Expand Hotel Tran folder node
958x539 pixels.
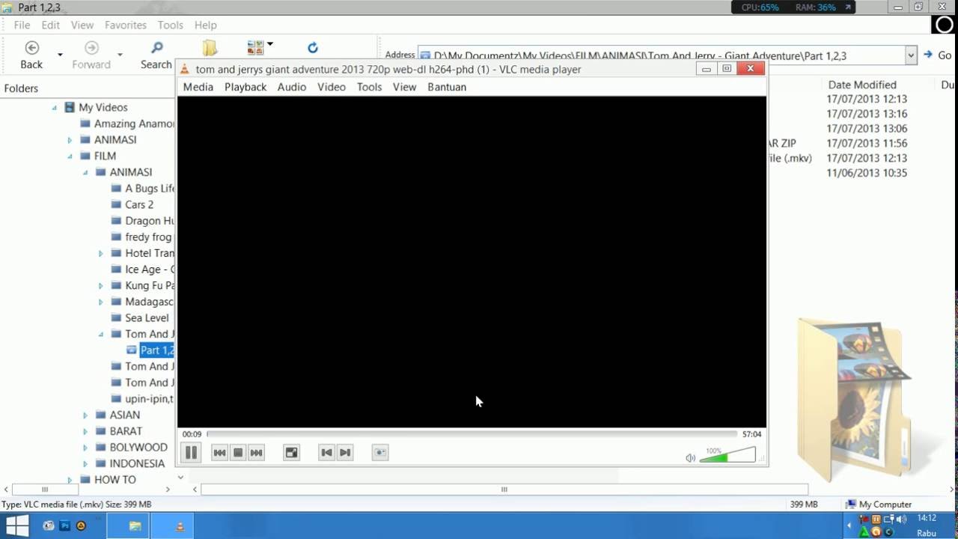101,254
